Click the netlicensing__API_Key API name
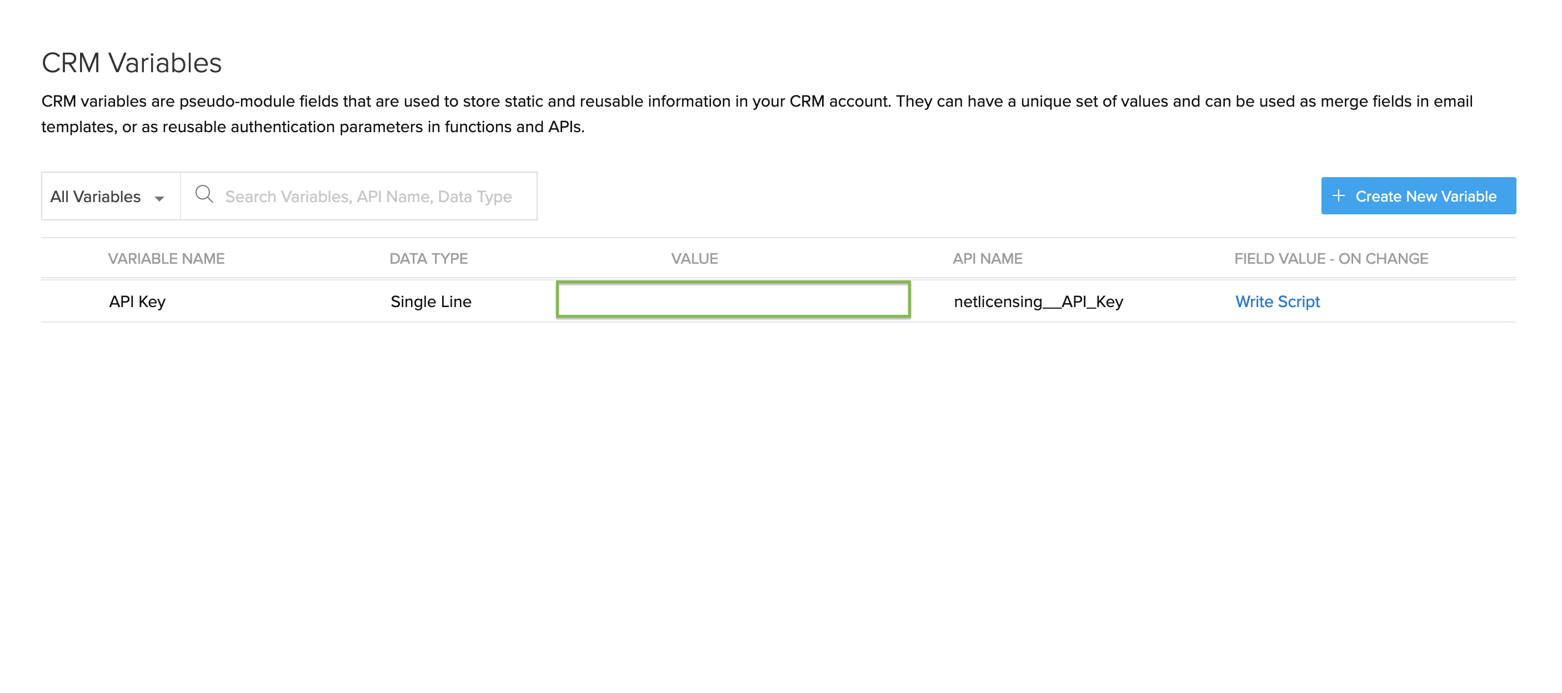 [x=1038, y=302]
